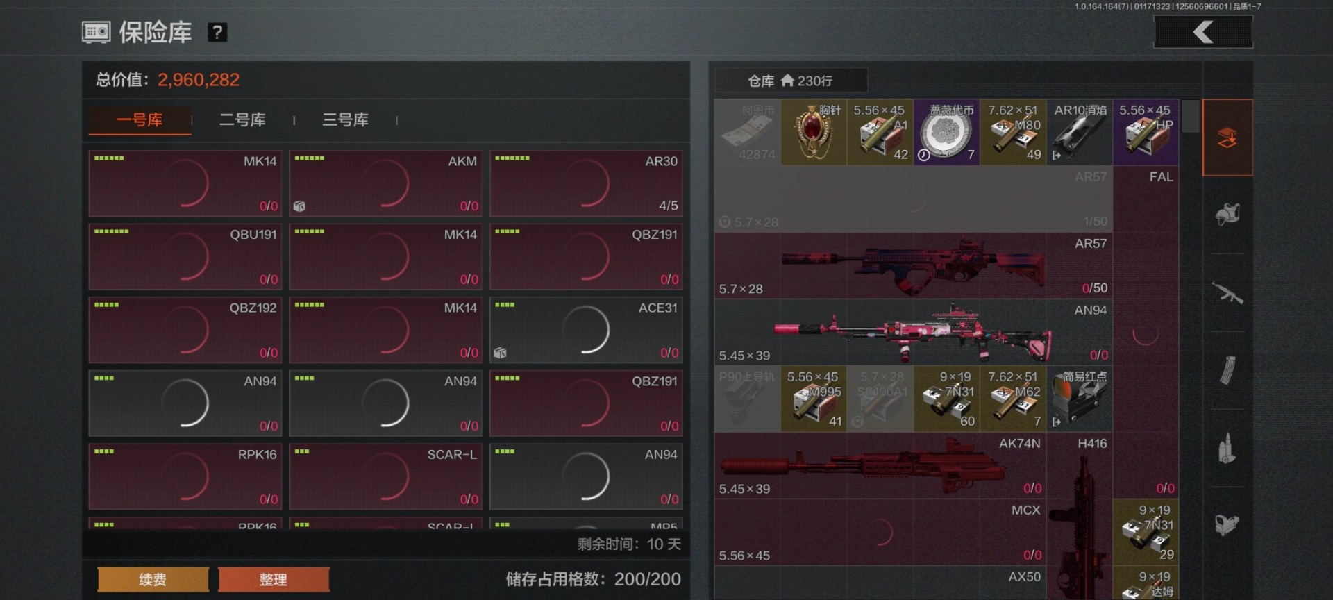Open the question mark help icon
Screen dimensions: 1333x600
tap(217, 32)
